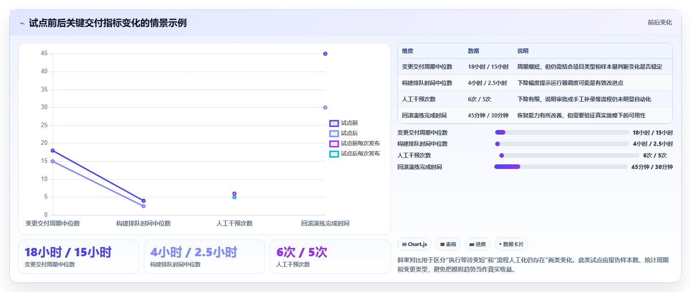
Task: Click the 变更交付周期中位数 table row label
Action: coord(427,67)
